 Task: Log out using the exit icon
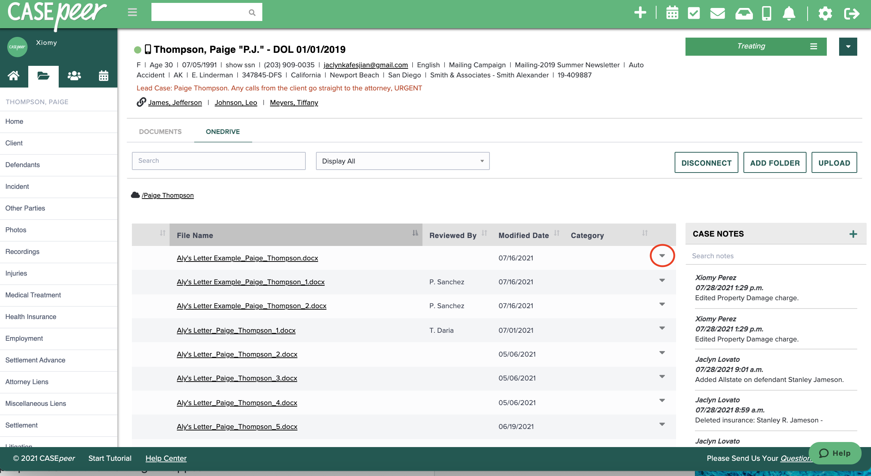851,13
